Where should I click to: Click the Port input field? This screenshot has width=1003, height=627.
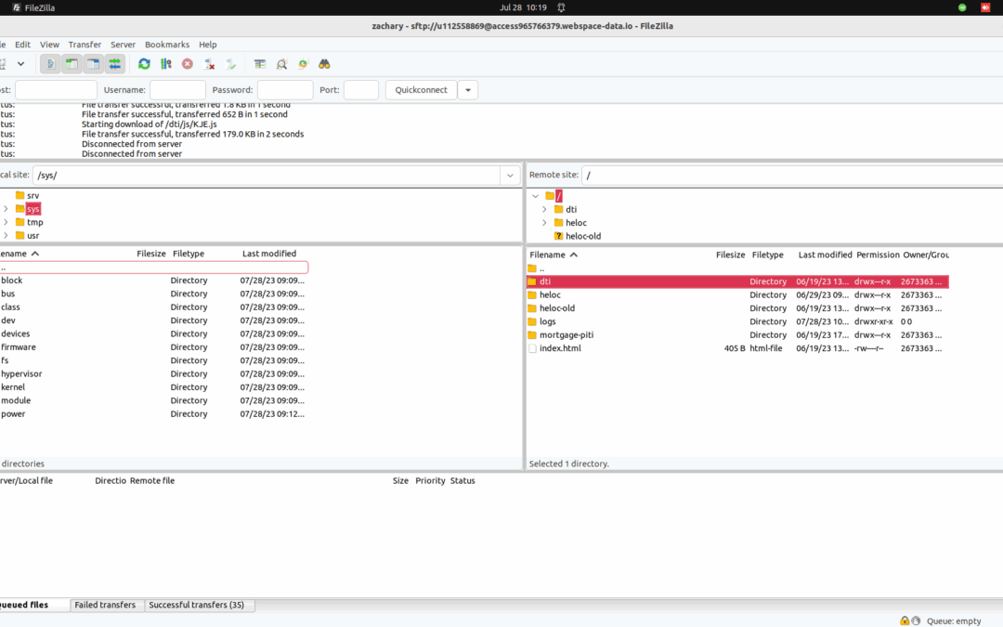pyautogui.click(x=361, y=90)
